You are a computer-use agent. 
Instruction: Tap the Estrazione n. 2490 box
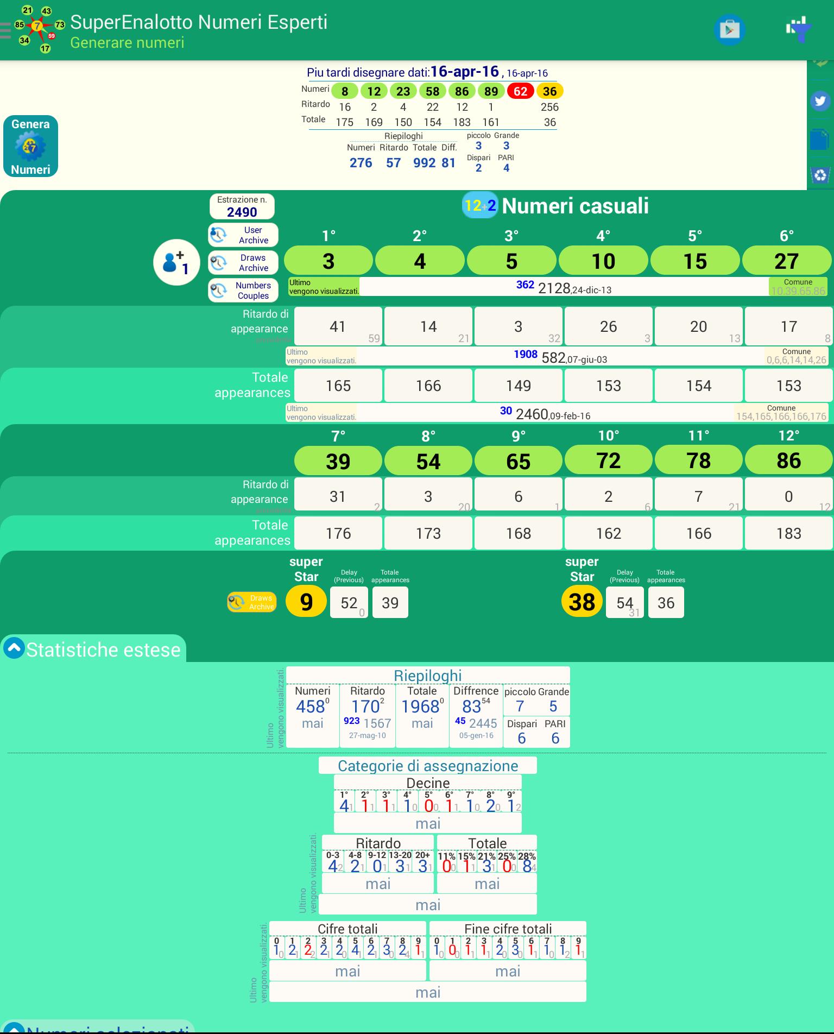(242, 206)
